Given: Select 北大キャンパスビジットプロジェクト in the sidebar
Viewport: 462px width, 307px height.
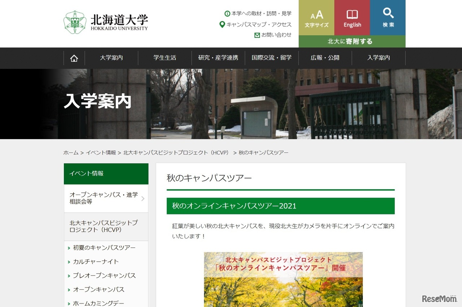Looking at the screenshot, I should click(x=102, y=227).
